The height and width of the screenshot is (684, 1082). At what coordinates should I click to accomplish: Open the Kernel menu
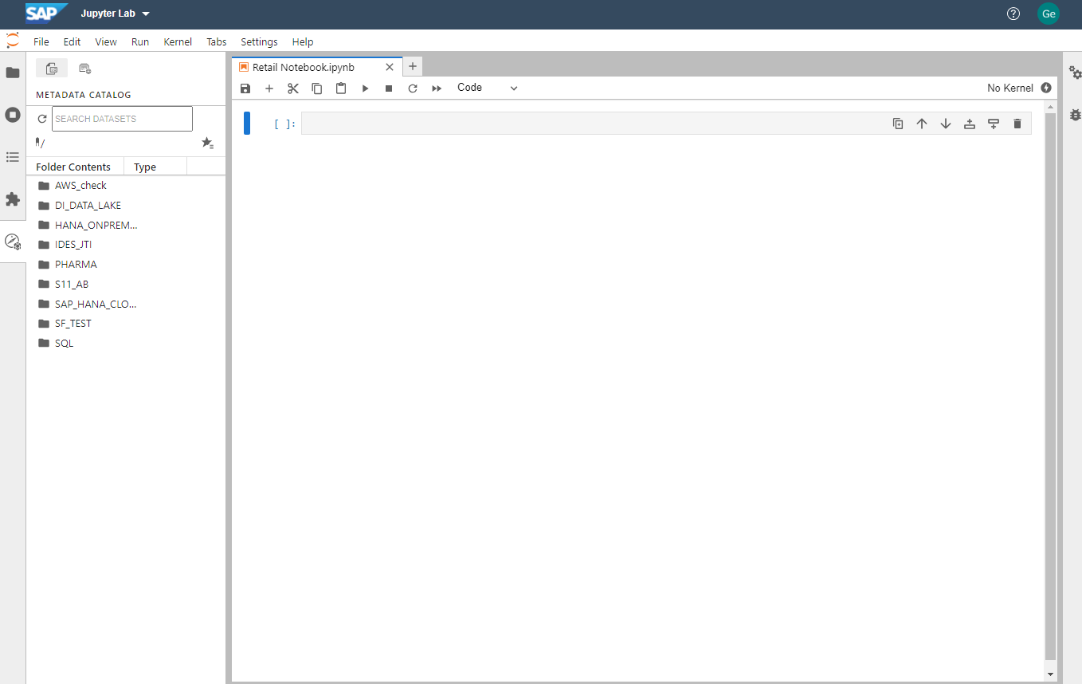[x=178, y=41]
